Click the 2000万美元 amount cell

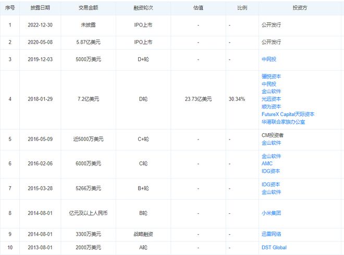click(89, 247)
